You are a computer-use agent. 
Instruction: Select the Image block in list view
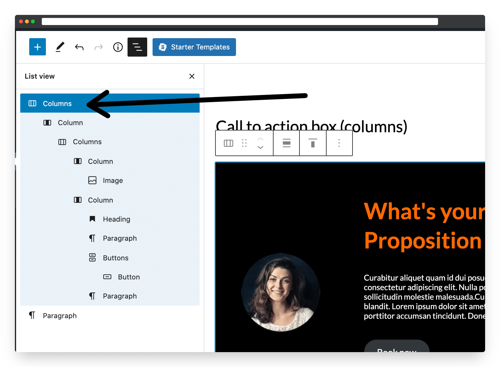(110, 181)
